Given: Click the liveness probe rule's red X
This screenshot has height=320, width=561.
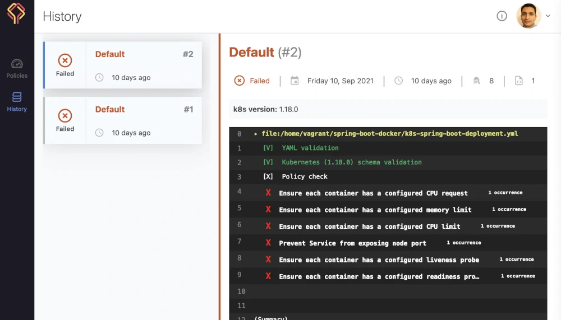Looking at the screenshot, I should 268,260.
